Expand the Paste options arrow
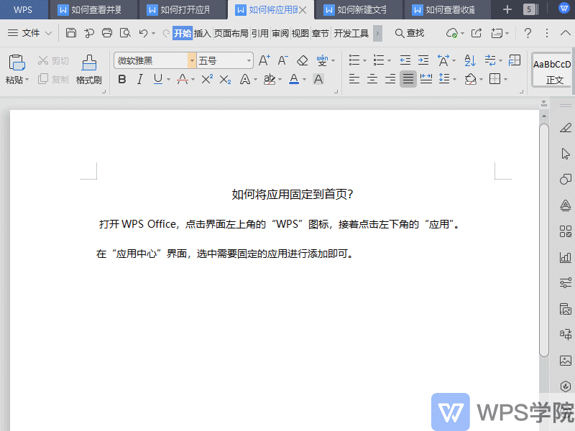 (27, 80)
